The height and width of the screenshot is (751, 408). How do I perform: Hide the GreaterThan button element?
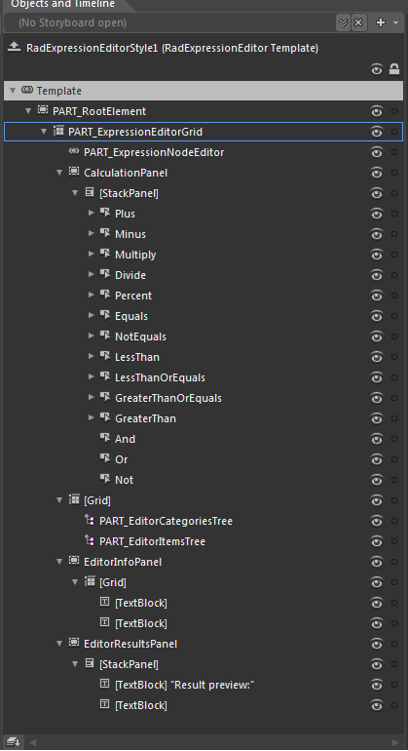pyautogui.click(x=377, y=418)
